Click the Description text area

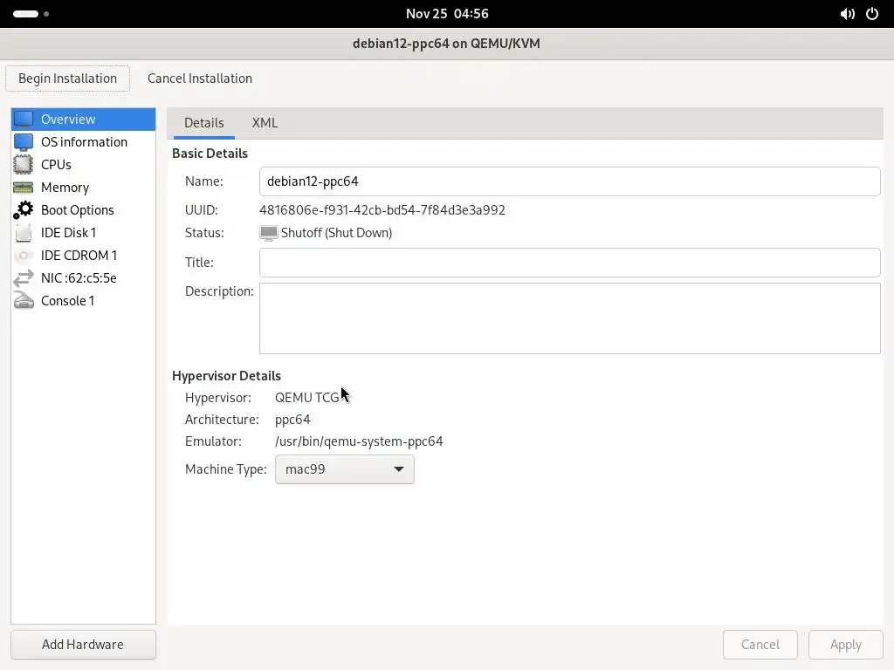click(x=569, y=318)
